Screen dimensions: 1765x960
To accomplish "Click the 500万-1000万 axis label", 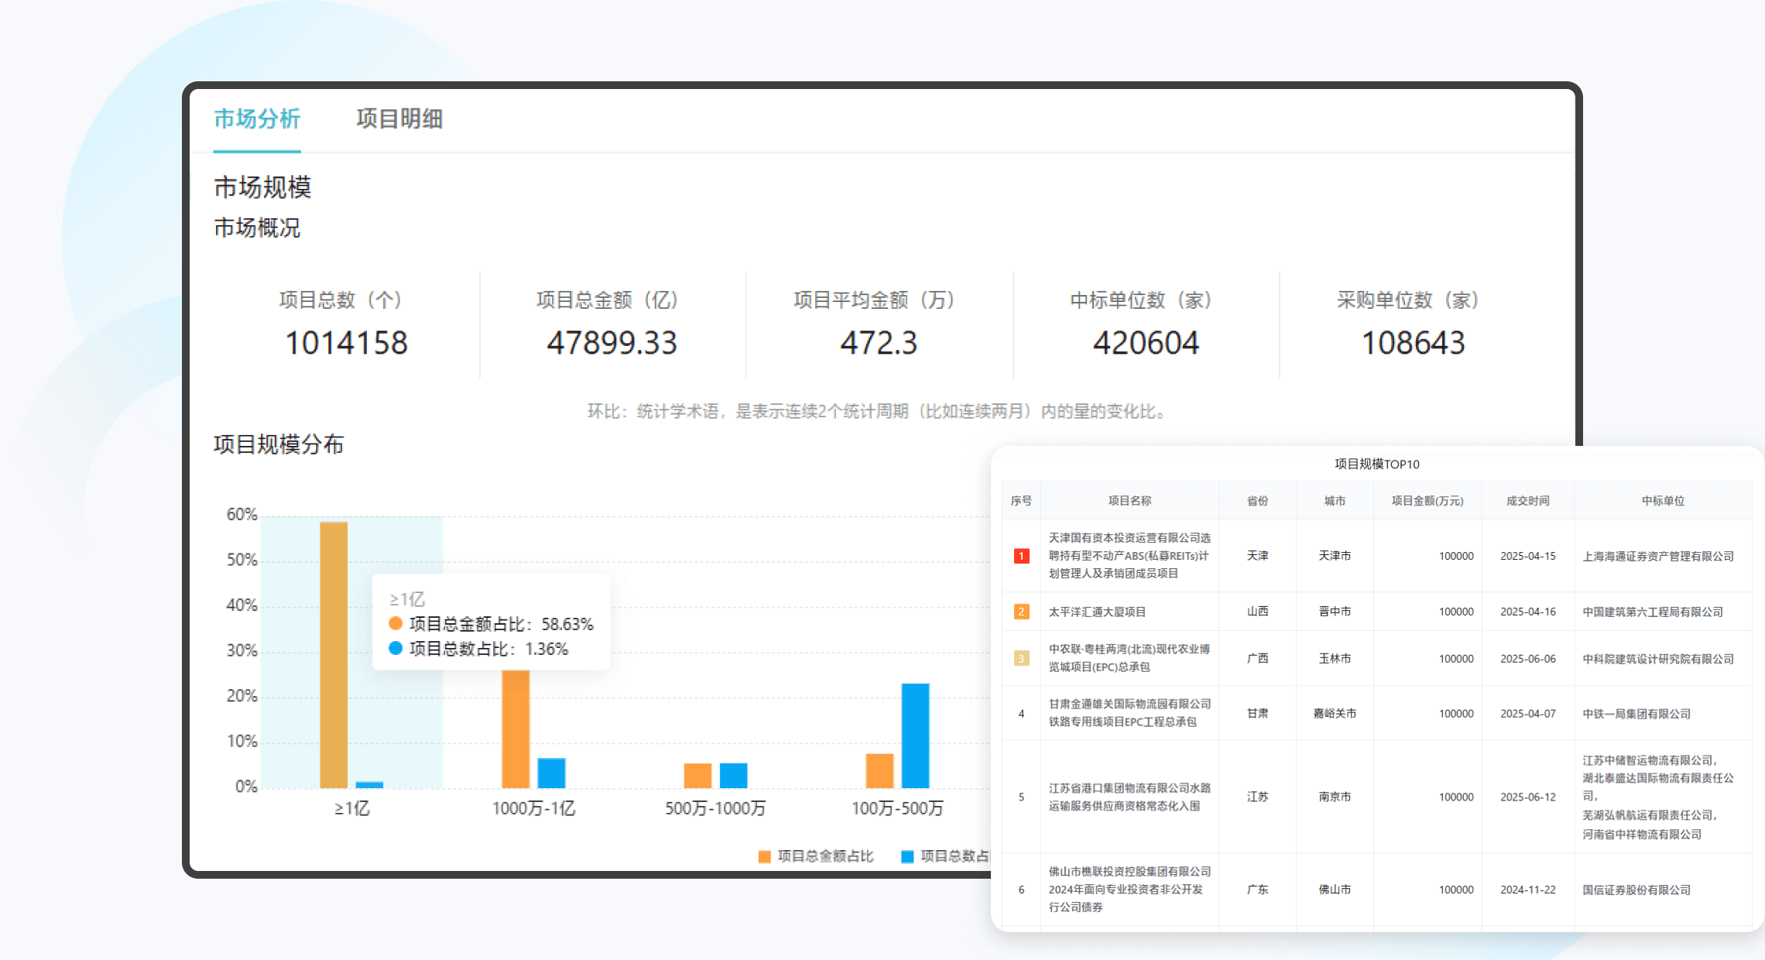I will 715,808.
